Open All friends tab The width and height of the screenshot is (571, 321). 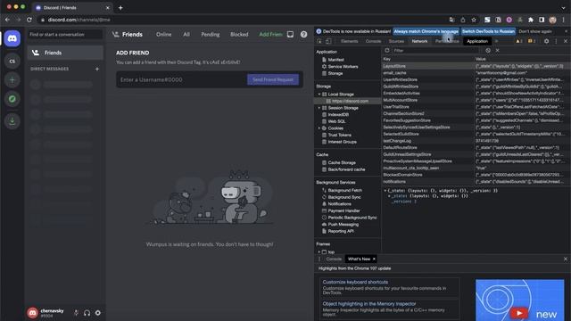186,34
